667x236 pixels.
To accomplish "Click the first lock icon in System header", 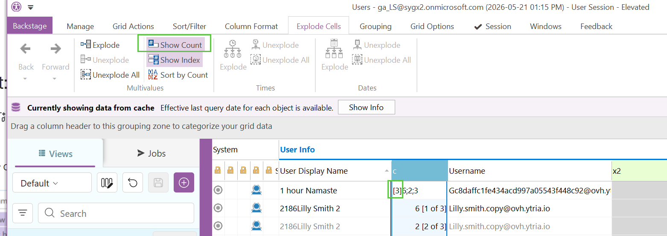I will pyautogui.click(x=218, y=171).
